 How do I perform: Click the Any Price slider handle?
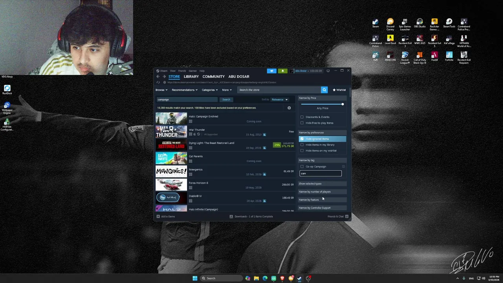click(x=342, y=104)
